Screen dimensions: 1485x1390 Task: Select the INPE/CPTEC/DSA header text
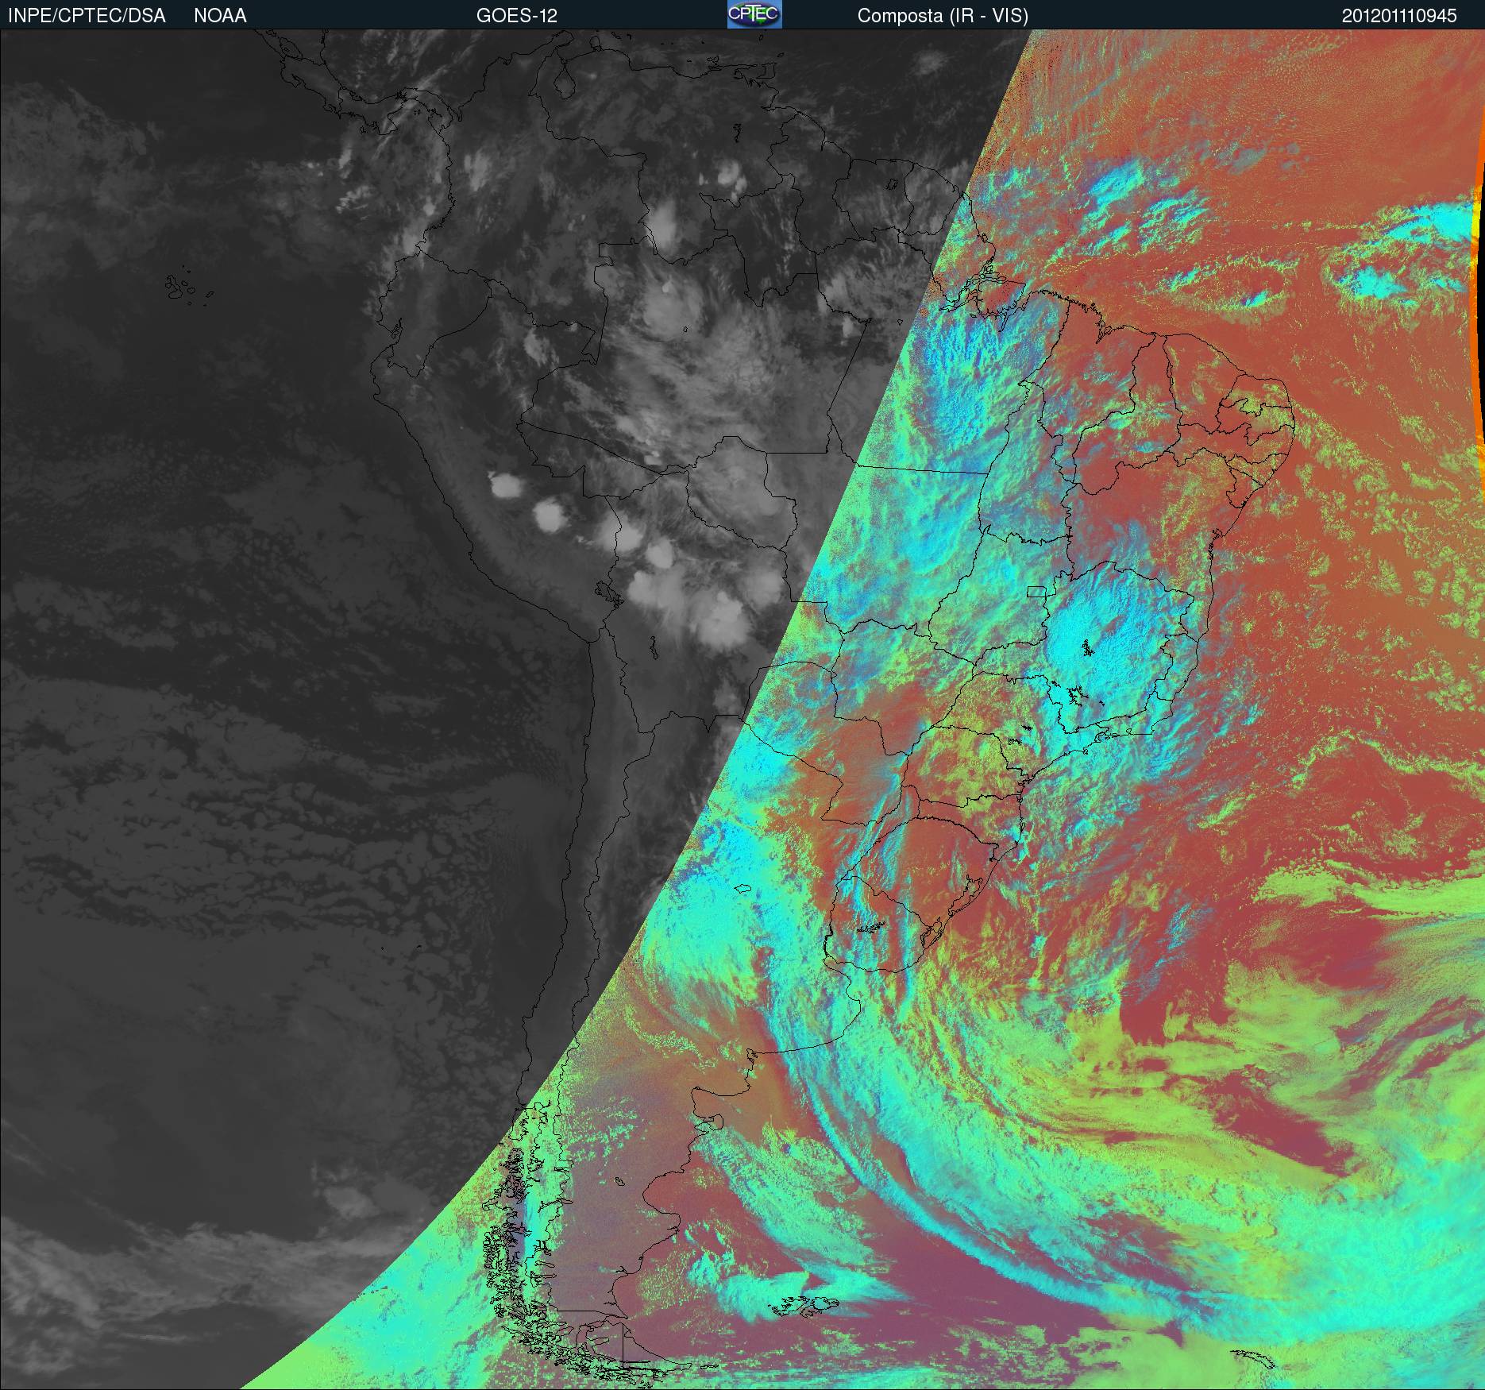87,16
